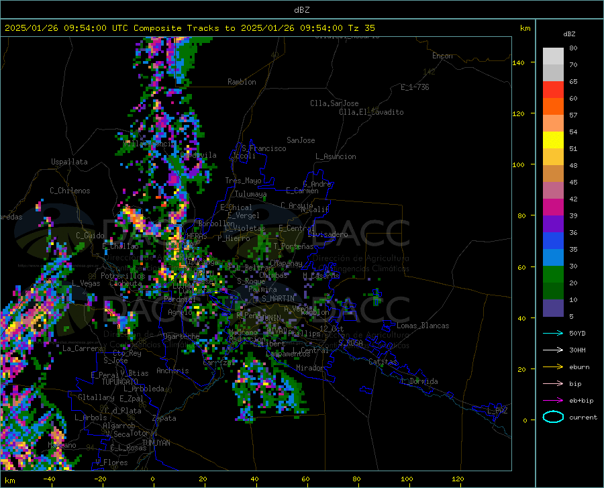This screenshot has height=488, width=604.
Task: Click the '140' tick on right axis
Action: pyautogui.click(x=519, y=62)
